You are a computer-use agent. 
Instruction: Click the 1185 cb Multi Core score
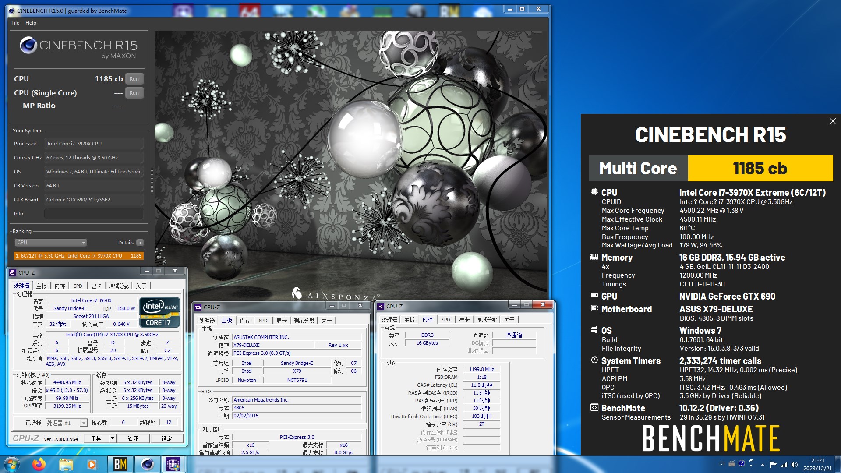coord(760,168)
